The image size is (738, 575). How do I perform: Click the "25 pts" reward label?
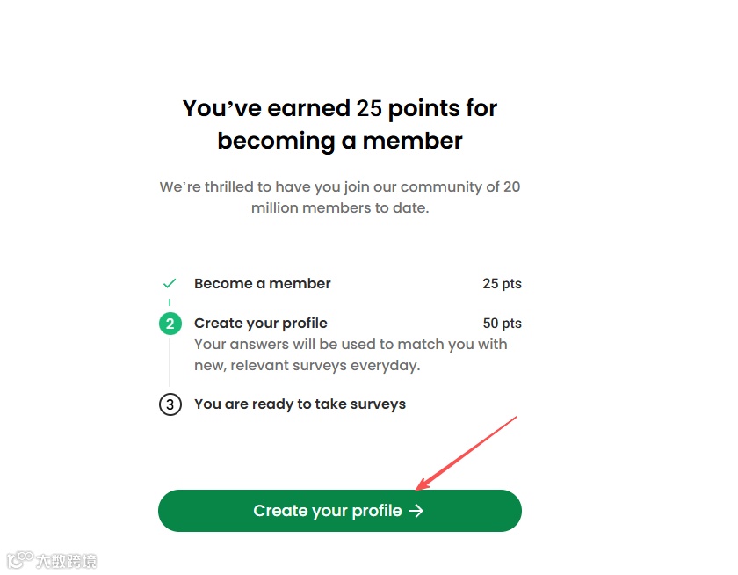pos(502,284)
